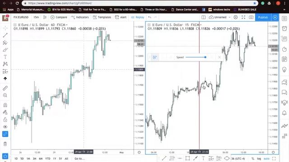This screenshot has width=289, height=162.
Task: Bookmark this page with star in address bar
Action: tap(255, 3)
